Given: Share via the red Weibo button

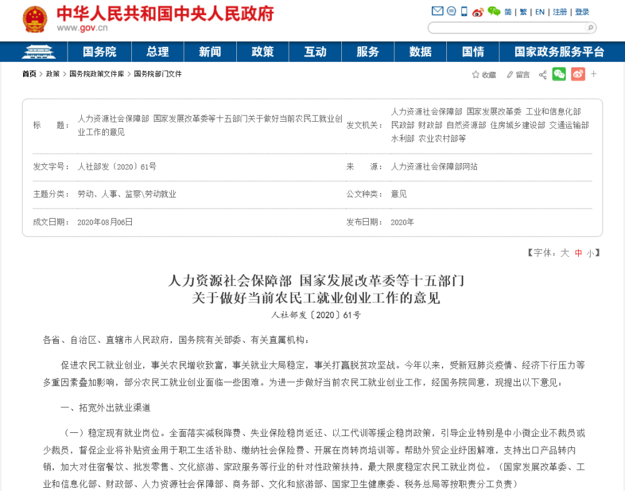Looking at the screenshot, I should tap(578, 74).
